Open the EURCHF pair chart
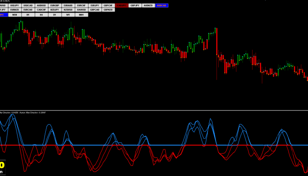Image resolution: width=308 pixels, height=176 pixels. [81, 5]
